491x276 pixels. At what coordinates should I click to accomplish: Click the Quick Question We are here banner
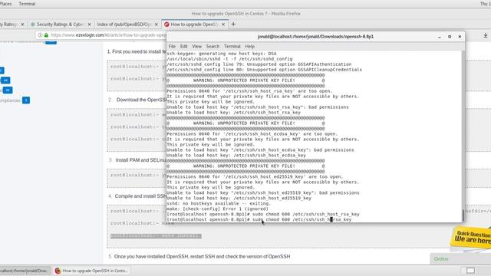[x=471, y=237]
